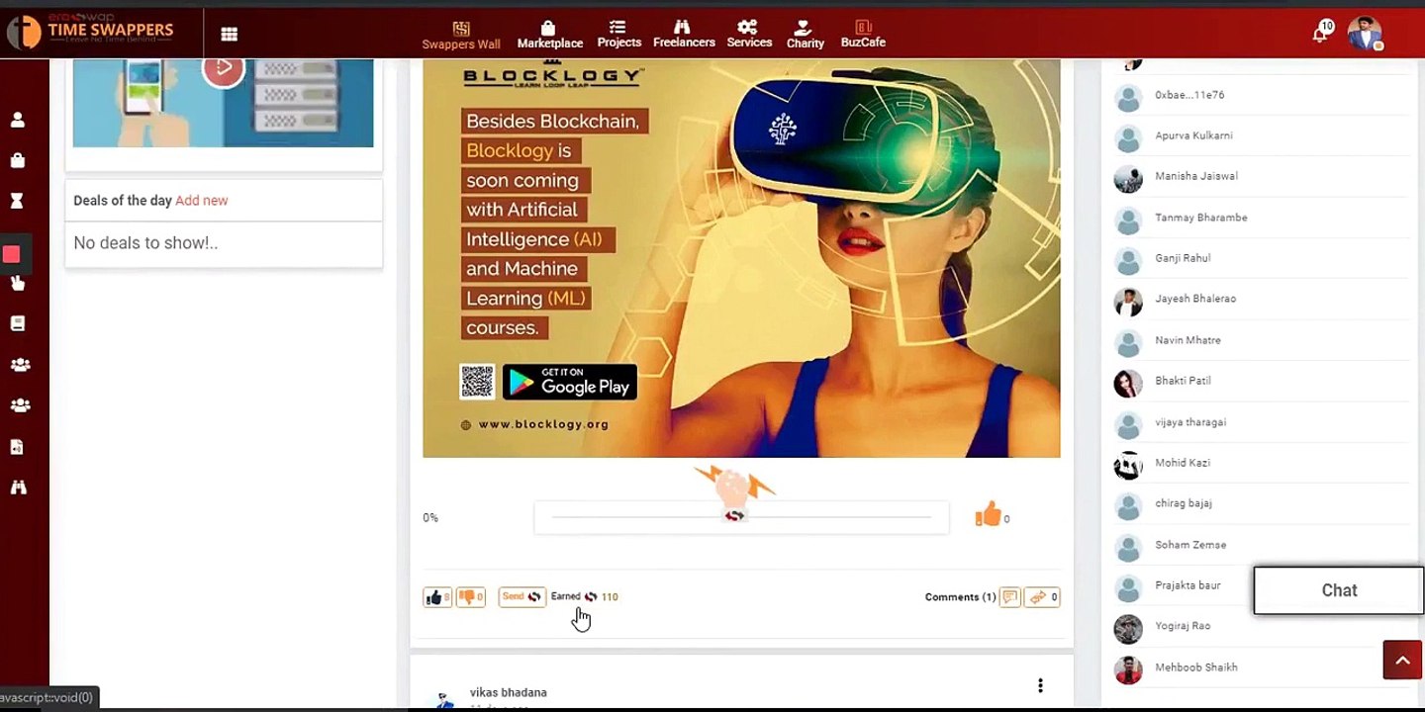Screen dimensions: 1425x712
Task: Go to the BuzCafe tab
Action: pos(863,35)
